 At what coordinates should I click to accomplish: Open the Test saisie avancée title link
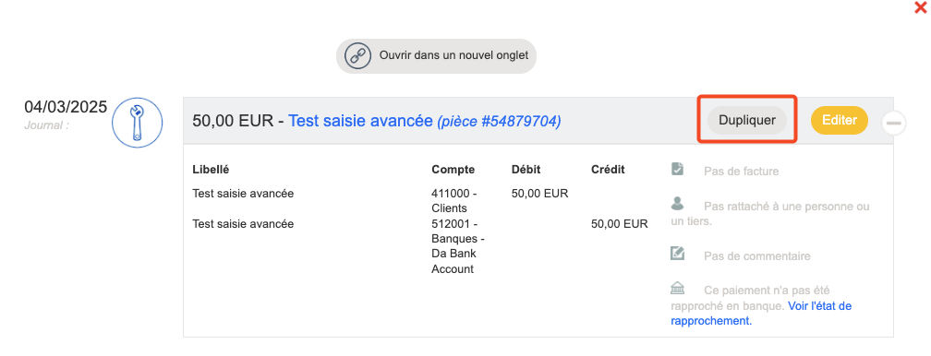tap(360, 121)
